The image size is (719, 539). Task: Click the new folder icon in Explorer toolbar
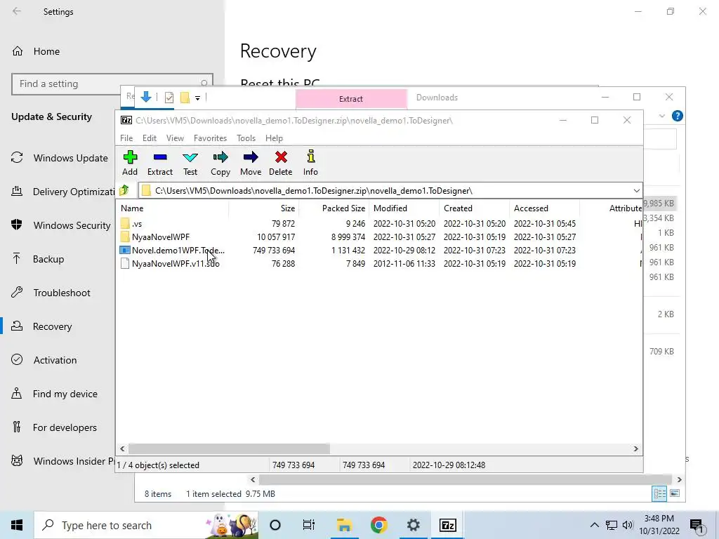(185, 97)
